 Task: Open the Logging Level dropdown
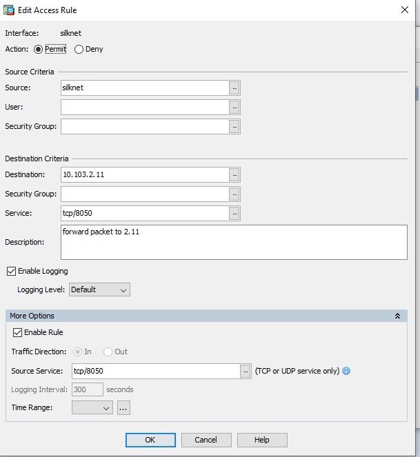pyautogui.click(x=99, y=290)
